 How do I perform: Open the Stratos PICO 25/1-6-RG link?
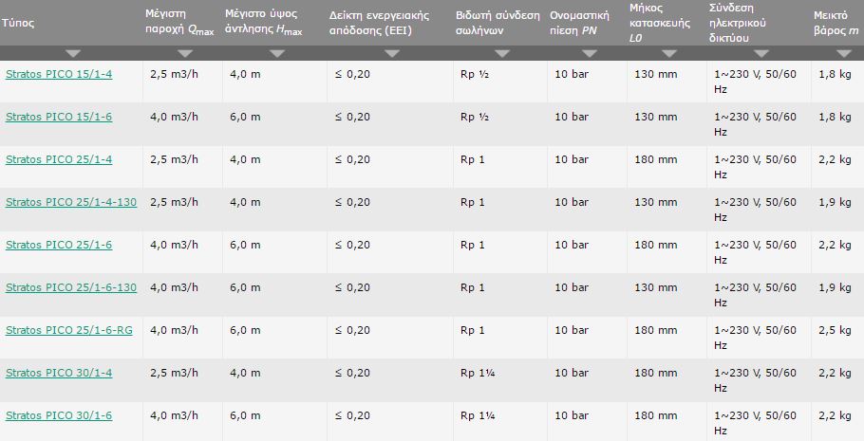69,330
